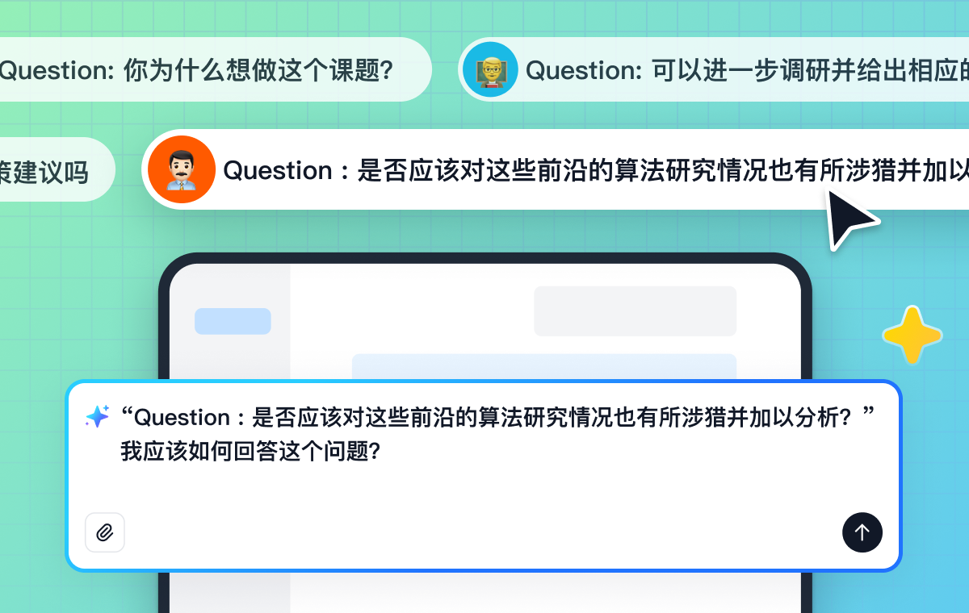Select the blue teacher avatar
969x613 pixels.
pyautogui.click(x=490, y=70)
